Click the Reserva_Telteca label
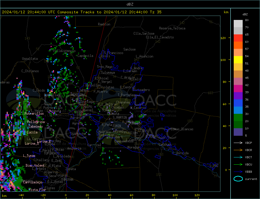 [x=172, y=28]
